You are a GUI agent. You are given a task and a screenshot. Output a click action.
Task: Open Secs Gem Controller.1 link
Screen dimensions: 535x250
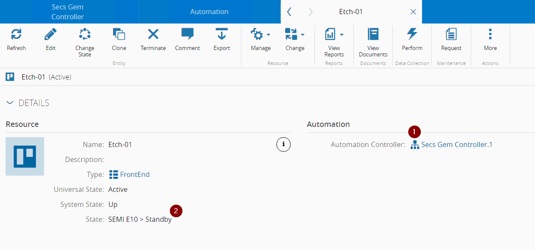click(456, 144)
